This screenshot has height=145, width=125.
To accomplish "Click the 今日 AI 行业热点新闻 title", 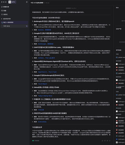I will (37, 3).
